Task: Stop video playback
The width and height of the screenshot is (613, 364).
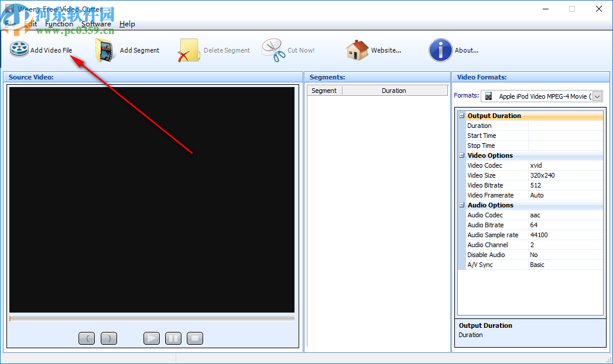Action: [x=195, y=338]
